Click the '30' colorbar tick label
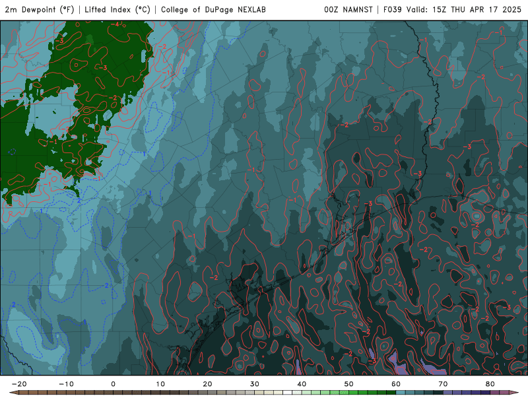 click(255, 384)
